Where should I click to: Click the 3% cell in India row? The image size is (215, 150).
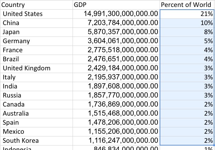[x=187, y=86]
